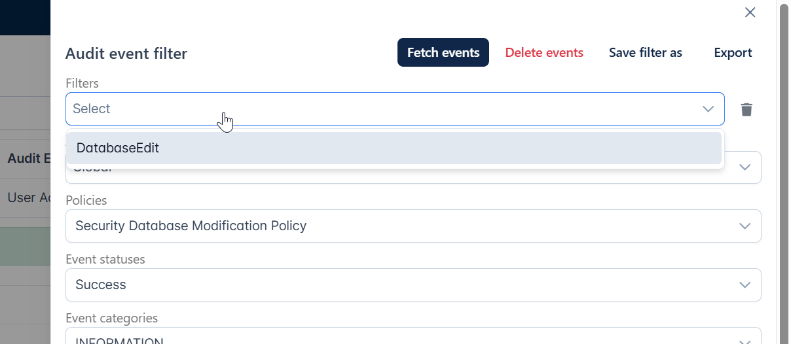The width and height of the screenshot is (791, 344).
Task: Click Delete events in red
Action: tap(544, 52)
